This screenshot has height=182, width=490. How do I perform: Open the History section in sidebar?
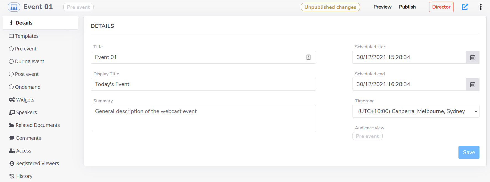click(21, 176)
